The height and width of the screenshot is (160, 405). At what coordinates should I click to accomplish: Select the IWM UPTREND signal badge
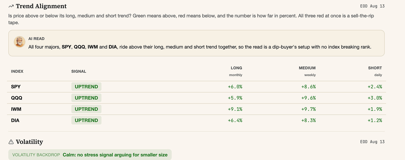click(x=86, y=109)
